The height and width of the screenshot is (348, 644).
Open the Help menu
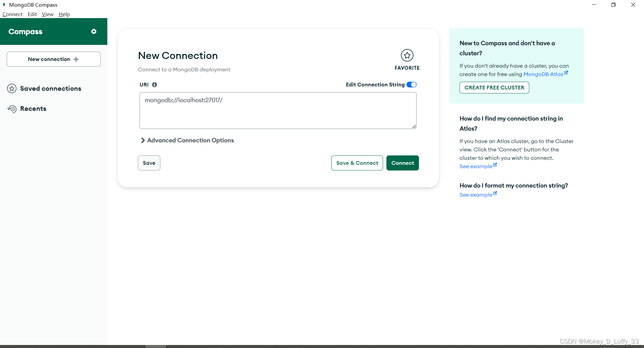coord(64,14)
